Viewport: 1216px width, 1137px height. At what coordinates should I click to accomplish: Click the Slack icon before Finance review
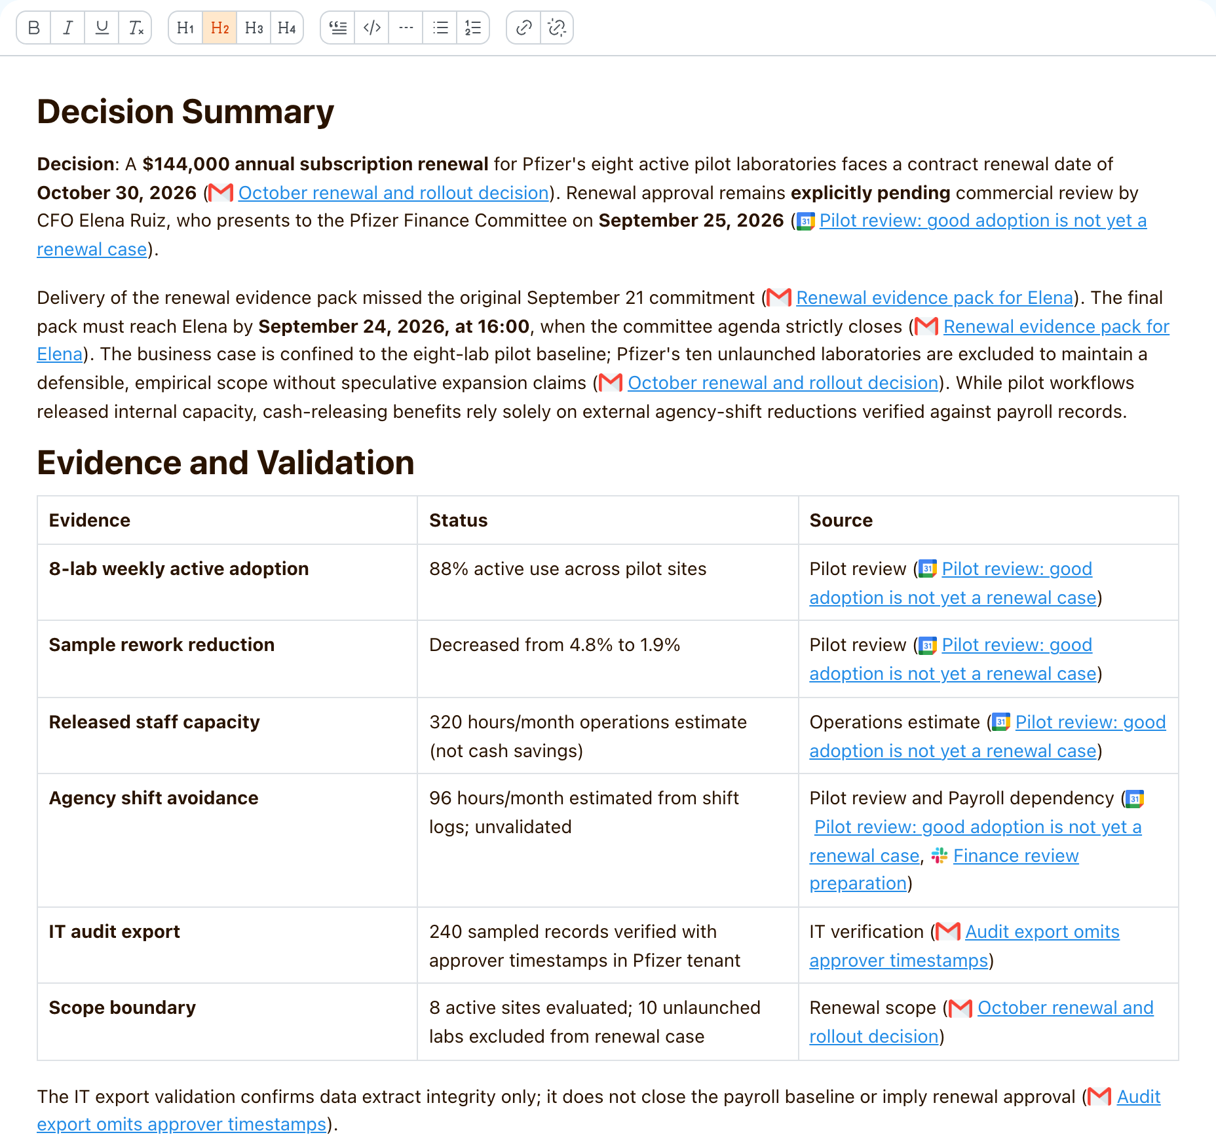940,855
